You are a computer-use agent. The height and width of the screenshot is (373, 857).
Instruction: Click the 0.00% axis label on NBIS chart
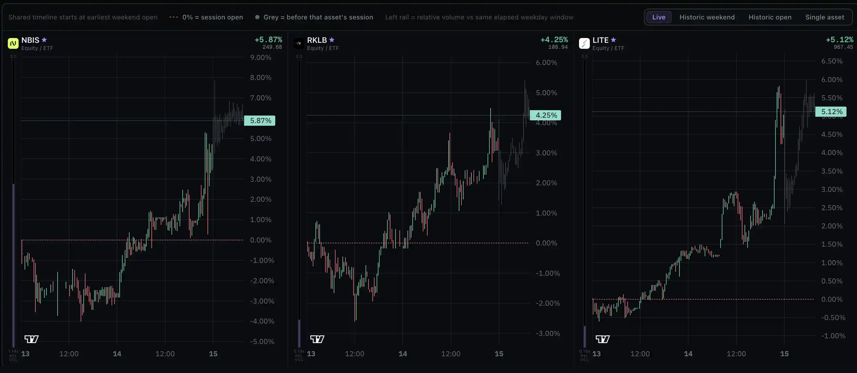pyautogui.click(x=261, y=240)
